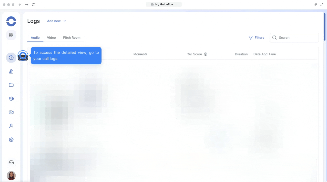Open the call logs history icon

click(x=11, y=58)
